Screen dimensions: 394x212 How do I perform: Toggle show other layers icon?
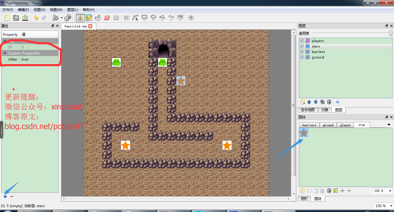pyautogui.click(x=337, y=102)
